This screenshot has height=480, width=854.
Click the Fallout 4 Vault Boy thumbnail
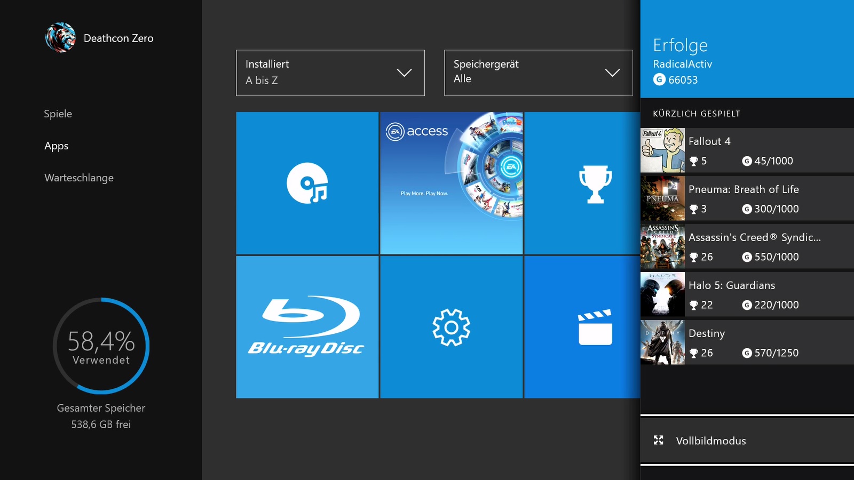[x=663, y=150]
